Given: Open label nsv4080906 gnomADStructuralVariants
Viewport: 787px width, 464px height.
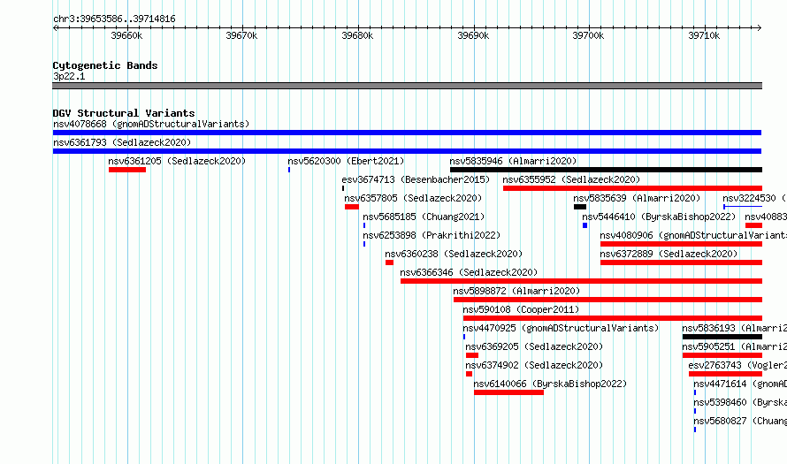Looking at the screenshot, I should point(693,235).
